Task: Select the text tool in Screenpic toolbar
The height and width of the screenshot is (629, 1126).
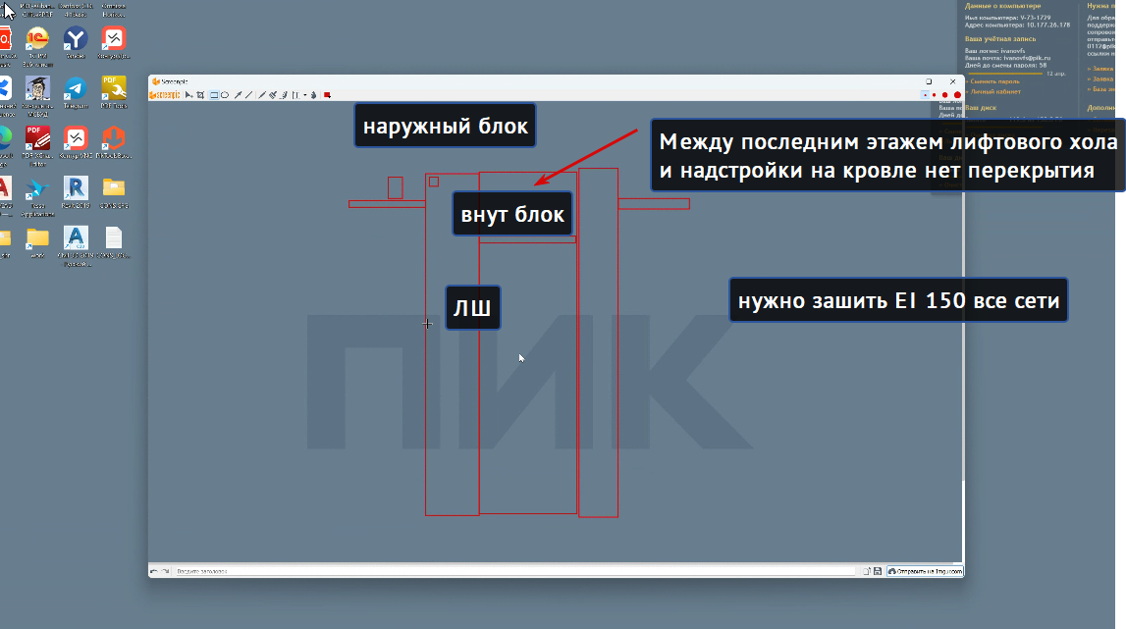Action: [x=295, y=95]
